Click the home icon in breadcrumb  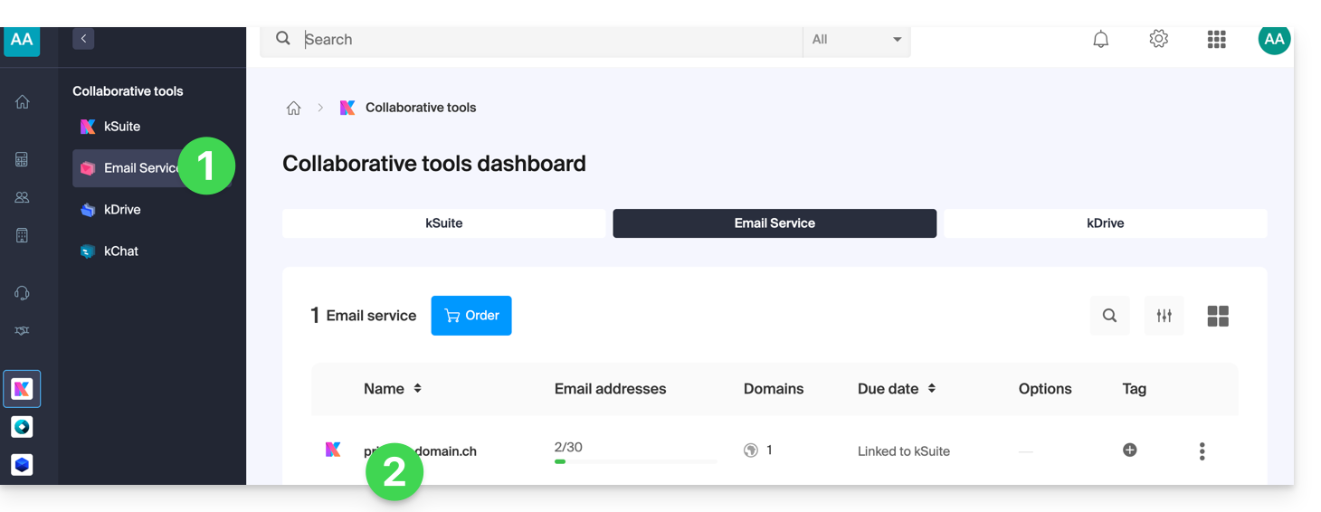click(x=293, y=109)
